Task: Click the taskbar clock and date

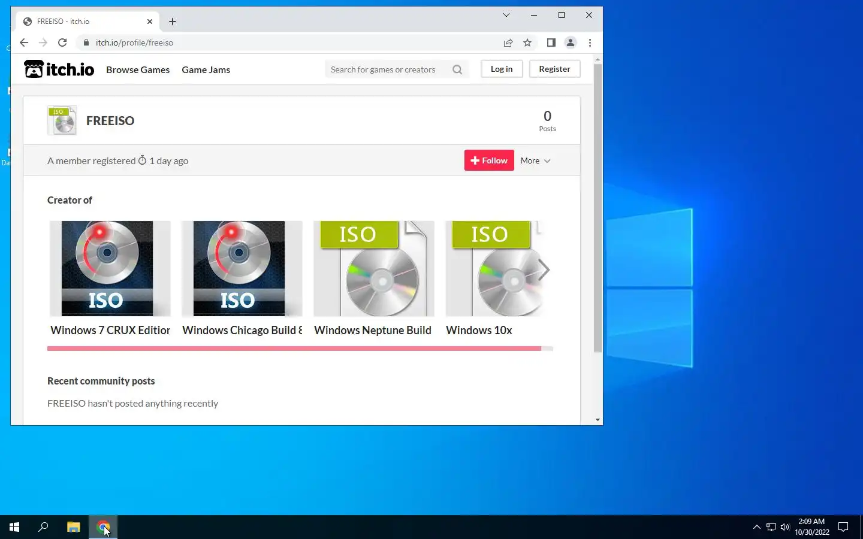Action: pos(812,527)
